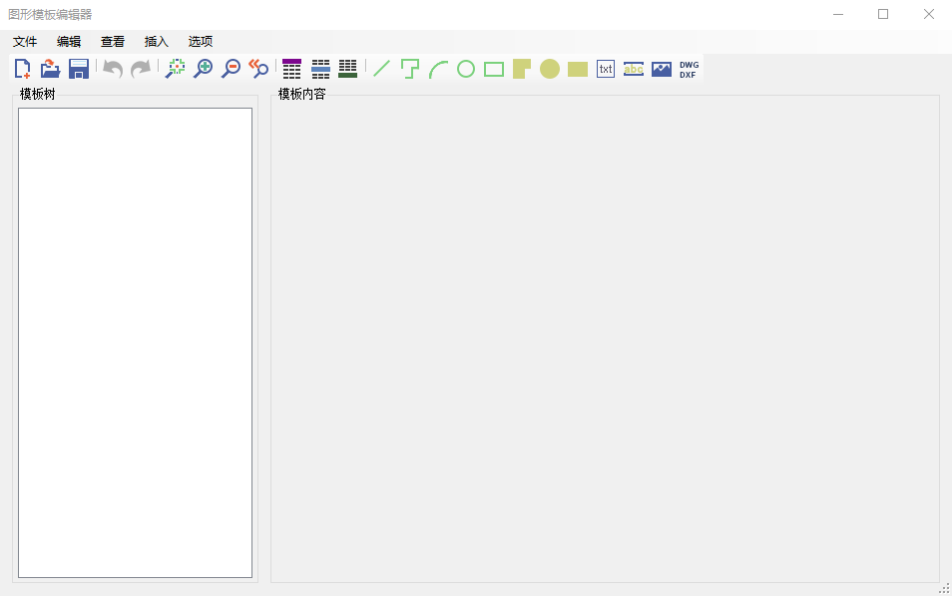This screenshot has height=596, width=952.
Task: Create a new template file
Action: point(23,69)
